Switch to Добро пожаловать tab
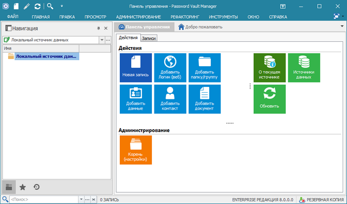 [x=200, y=27]
